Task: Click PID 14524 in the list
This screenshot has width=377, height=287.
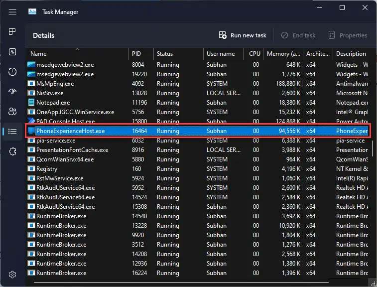Action: pos(139,197)
